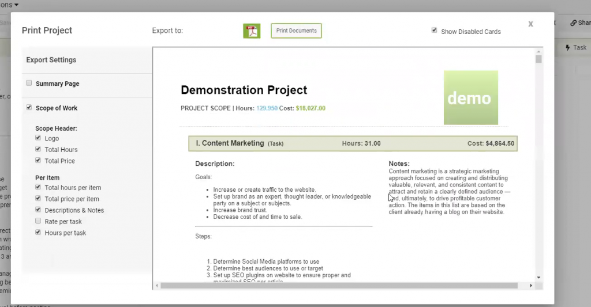This screenshot has width=591, height=307.
Task: Click the horizontal scrollbar thumb
Action: click(x=339, y=286)
